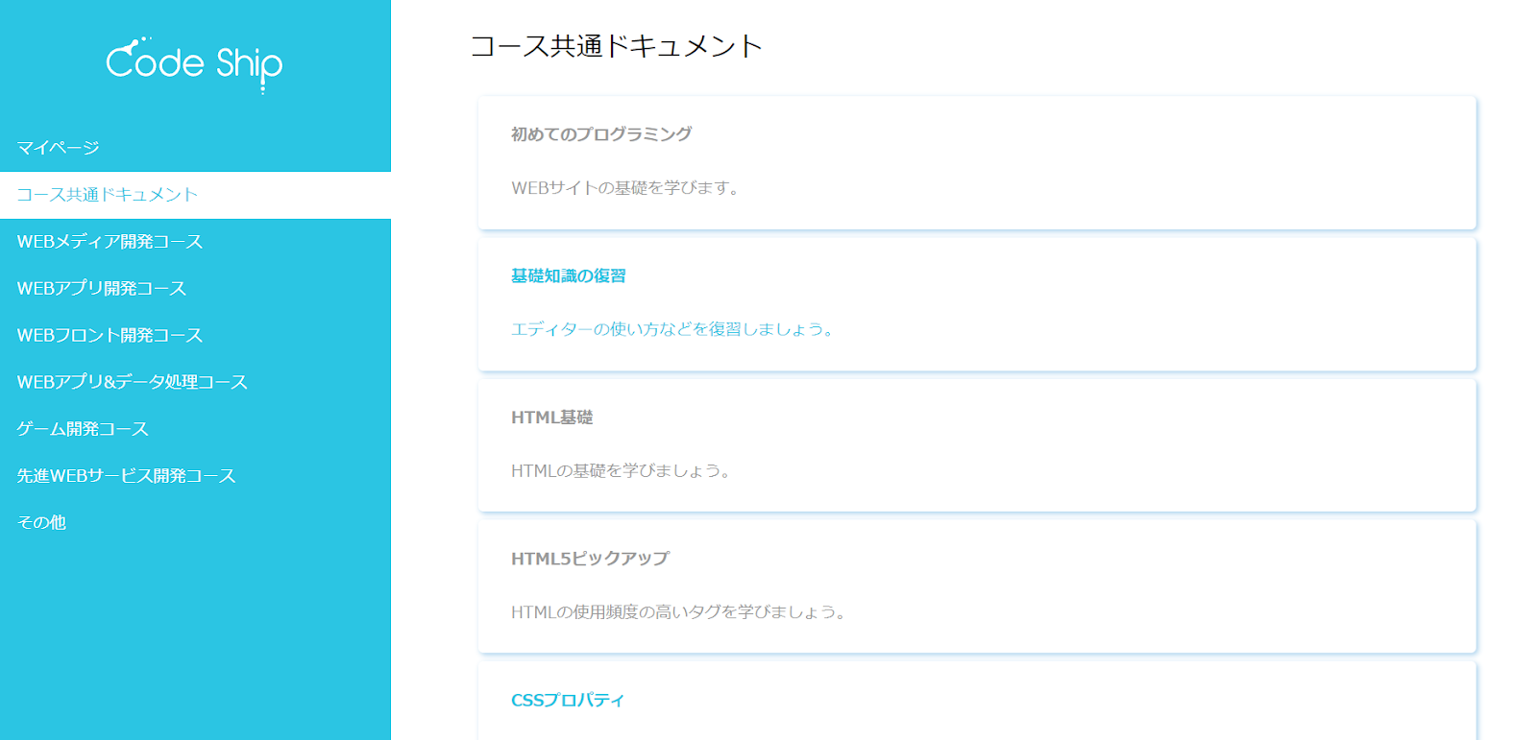Click その他 in the sidebar
Viewport: 1537px width, 740px height.
click(41, 522)
